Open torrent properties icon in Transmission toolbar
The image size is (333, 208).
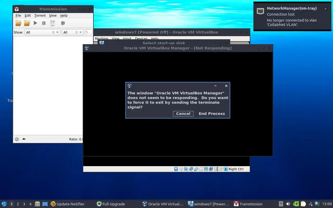point(63,23)
